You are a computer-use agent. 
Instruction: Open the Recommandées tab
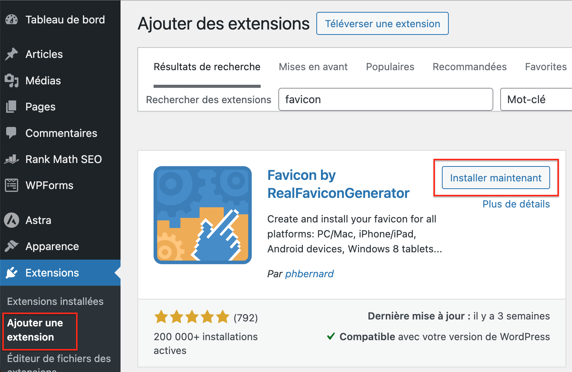coord(470,67)
